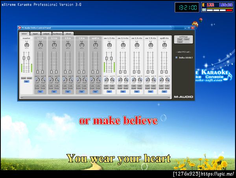Click the tempo and time counter panel

coord(217,7)
